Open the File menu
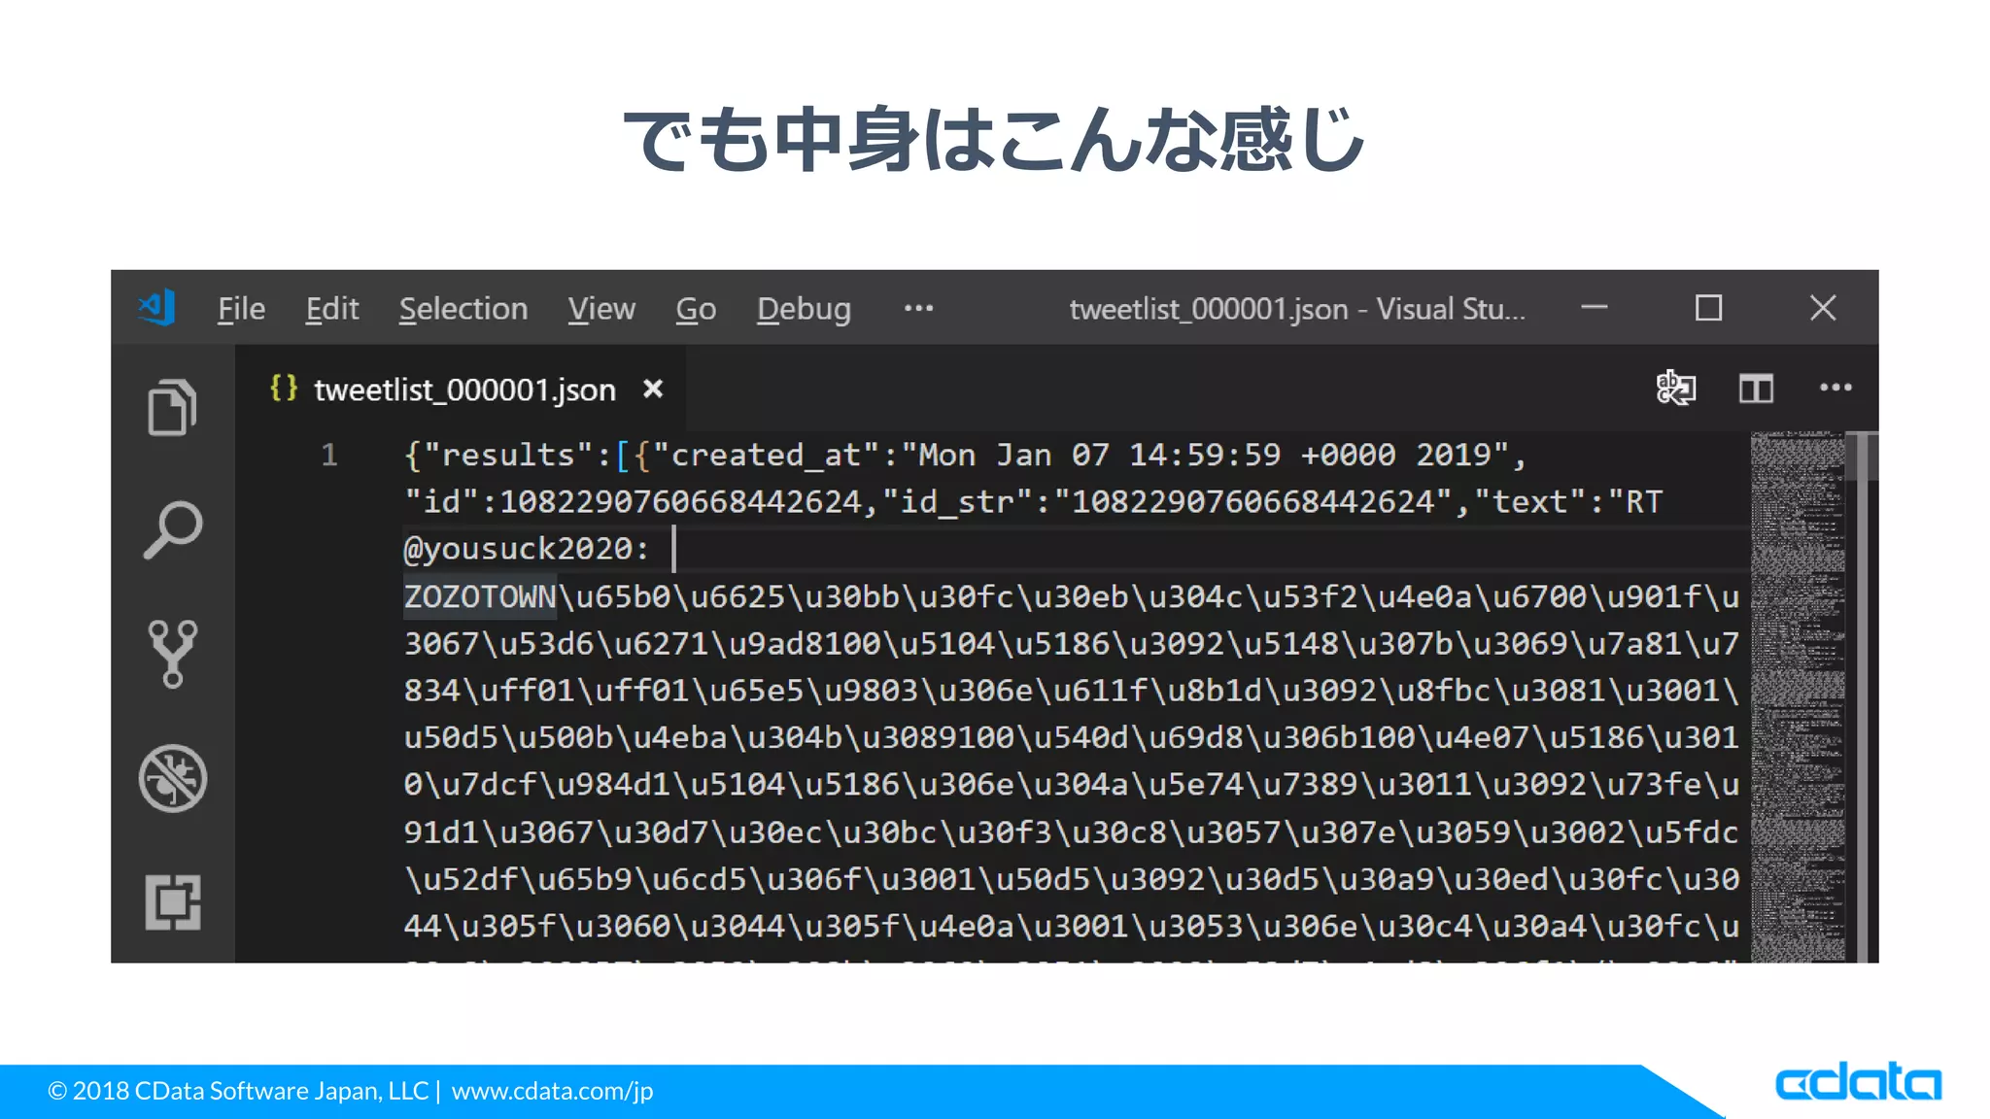The height and width of the screenshot is (1119, 1990). 241,309
